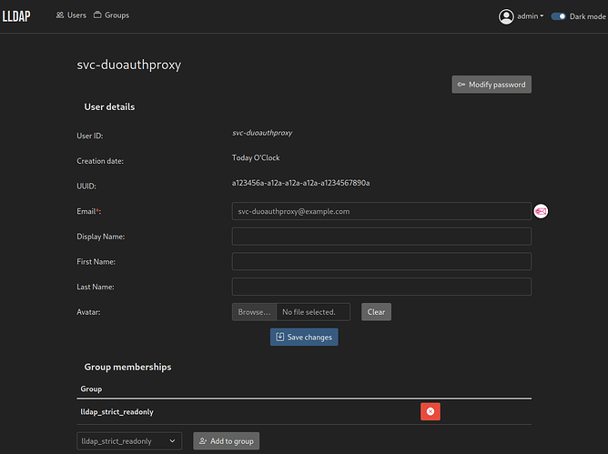Click Clear avatar button
Screen dimensions: 608x454
[x=376, y=312]
